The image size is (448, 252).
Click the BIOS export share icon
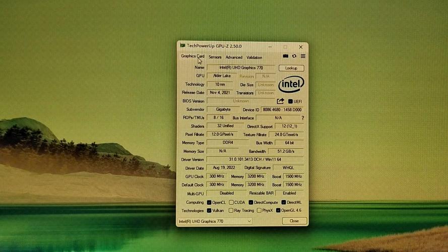coord(281,101)
